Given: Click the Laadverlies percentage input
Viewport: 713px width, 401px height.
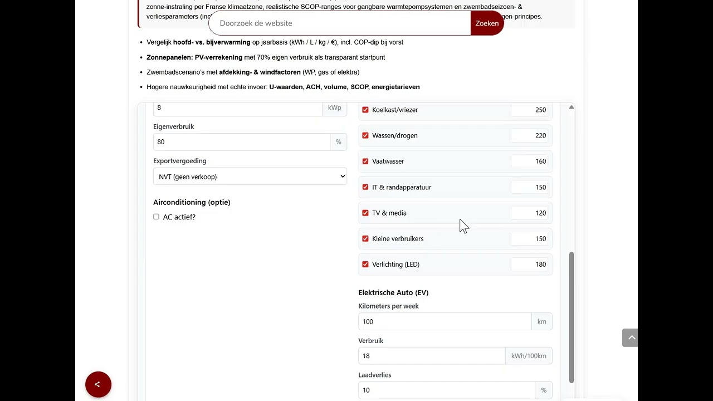Looking at the screenshot, I should [x=447, y=390].
